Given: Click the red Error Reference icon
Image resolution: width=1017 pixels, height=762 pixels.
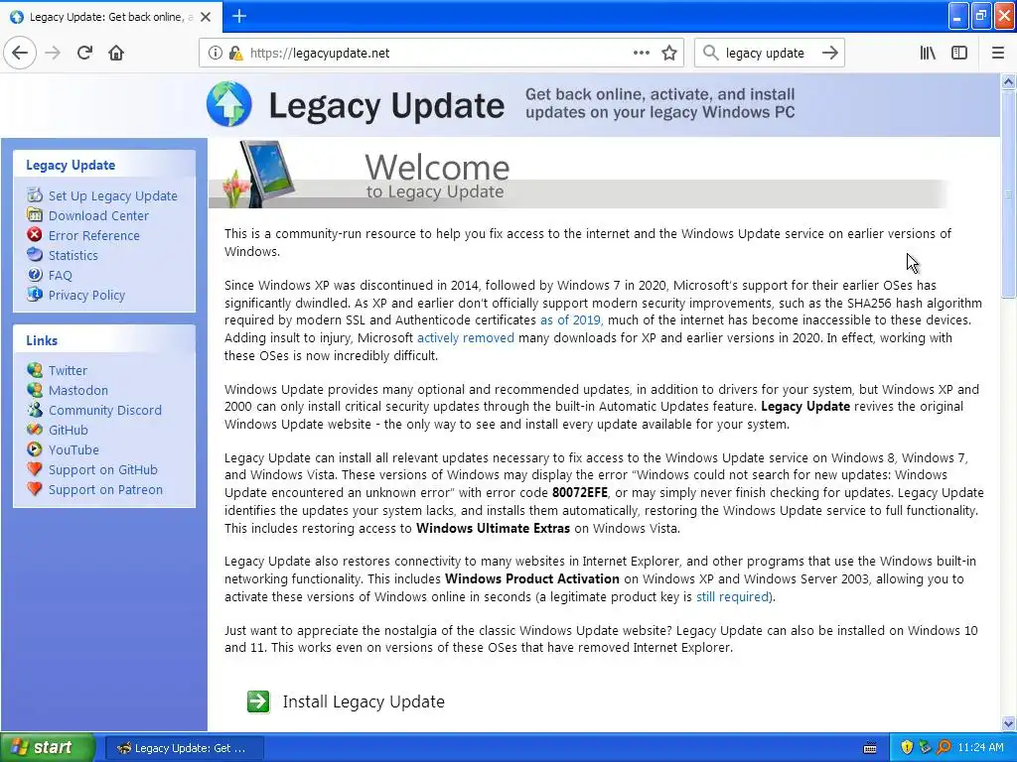Looking at the screenshot, I should [x=35, y=234].
